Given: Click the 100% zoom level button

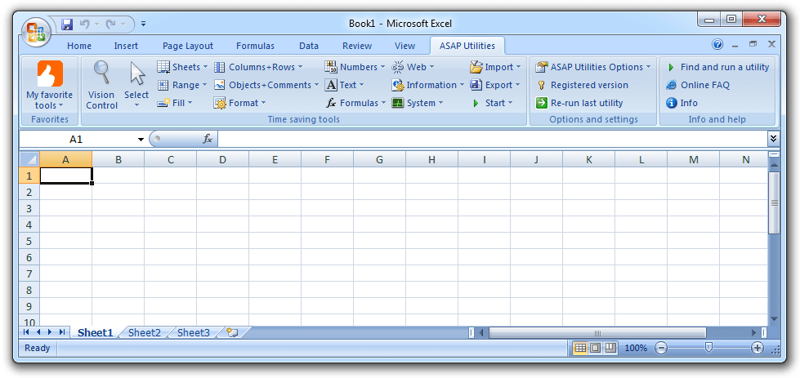Looking at the screenshot, I should click(x=636, y=348).
